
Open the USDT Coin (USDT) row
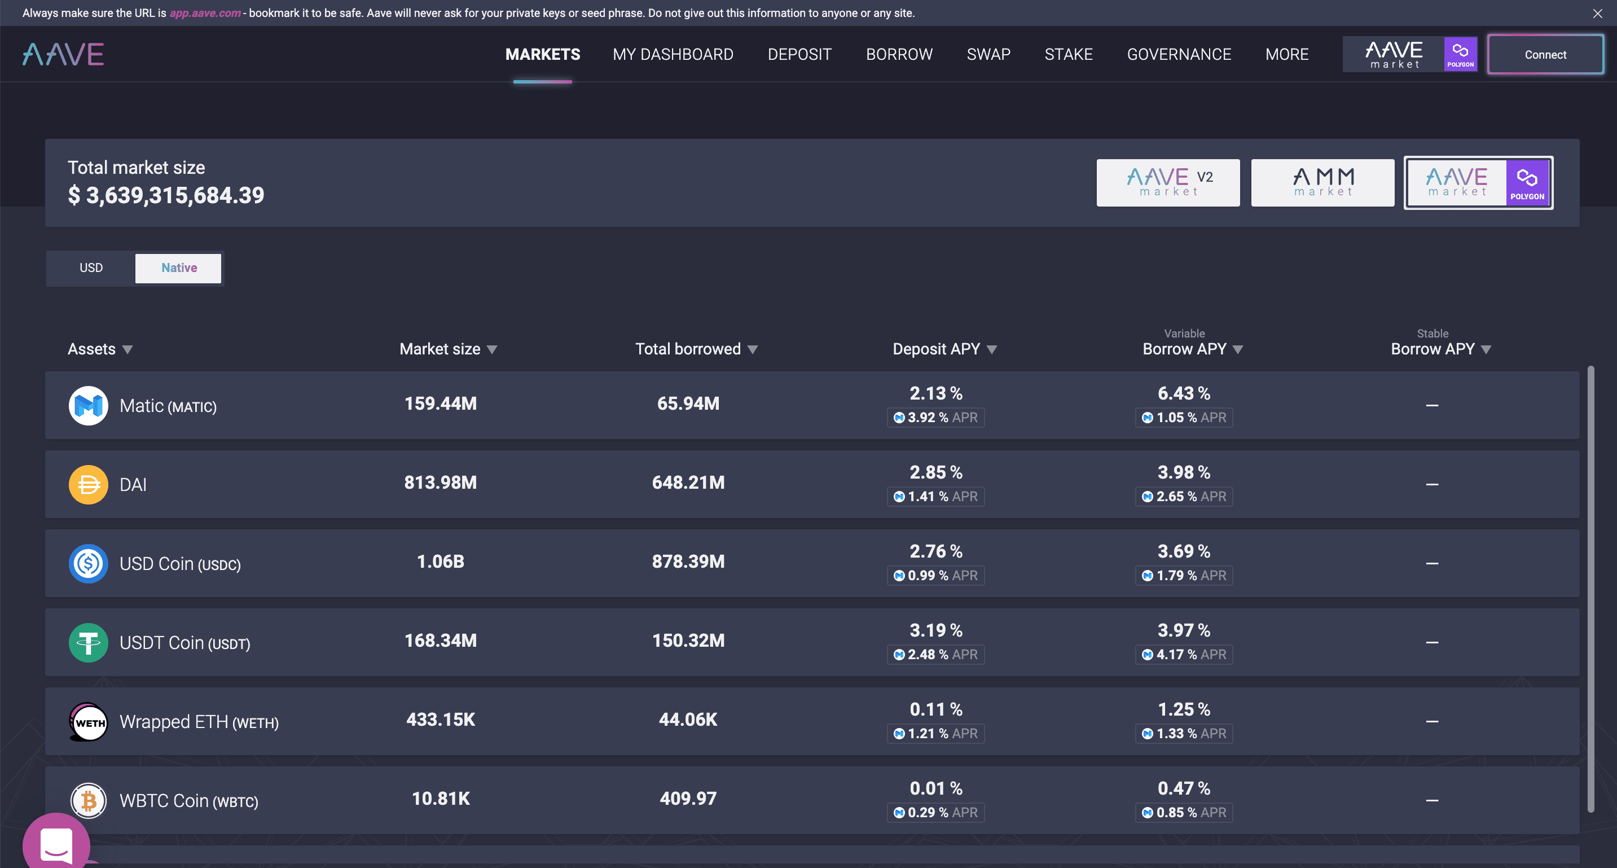[x=812, y=642]
